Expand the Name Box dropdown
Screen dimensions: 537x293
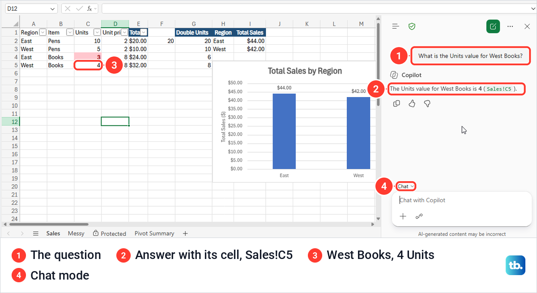[x=53, y=8]
